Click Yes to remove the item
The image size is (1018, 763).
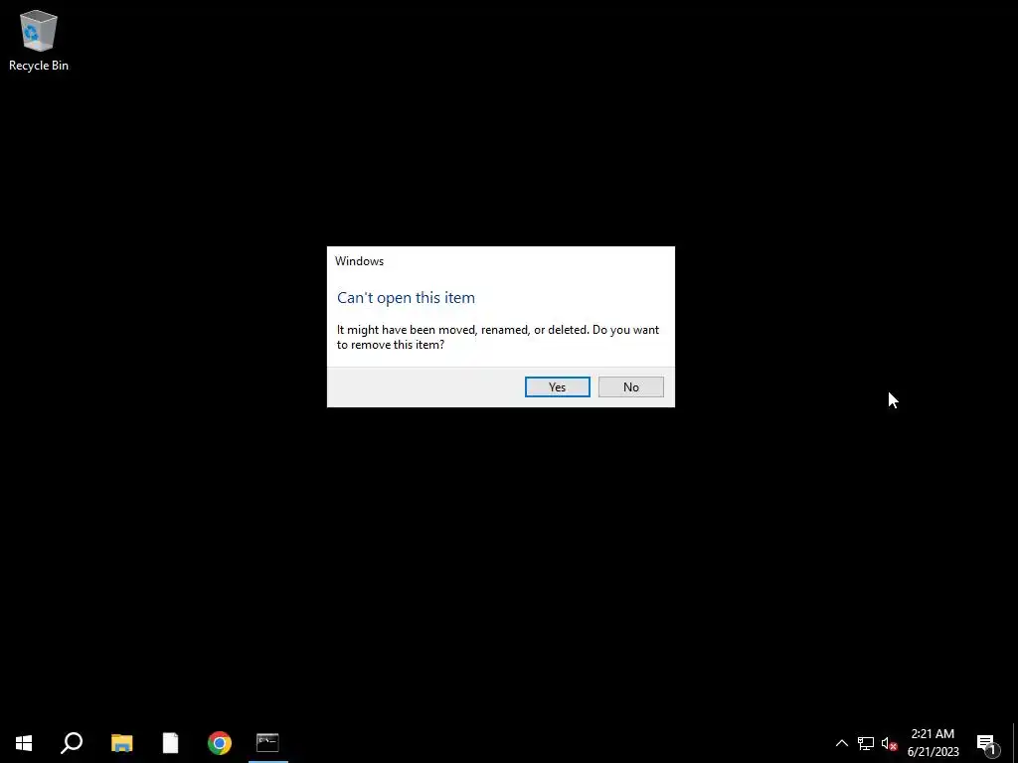[x=557, y=386]
